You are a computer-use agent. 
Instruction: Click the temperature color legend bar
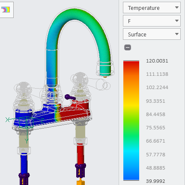pos(131,120)
